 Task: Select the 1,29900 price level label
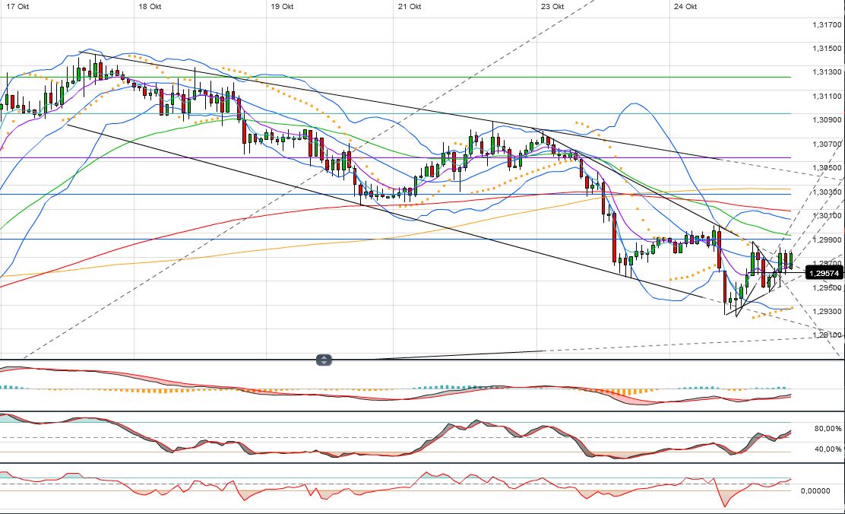click(824, 240)
